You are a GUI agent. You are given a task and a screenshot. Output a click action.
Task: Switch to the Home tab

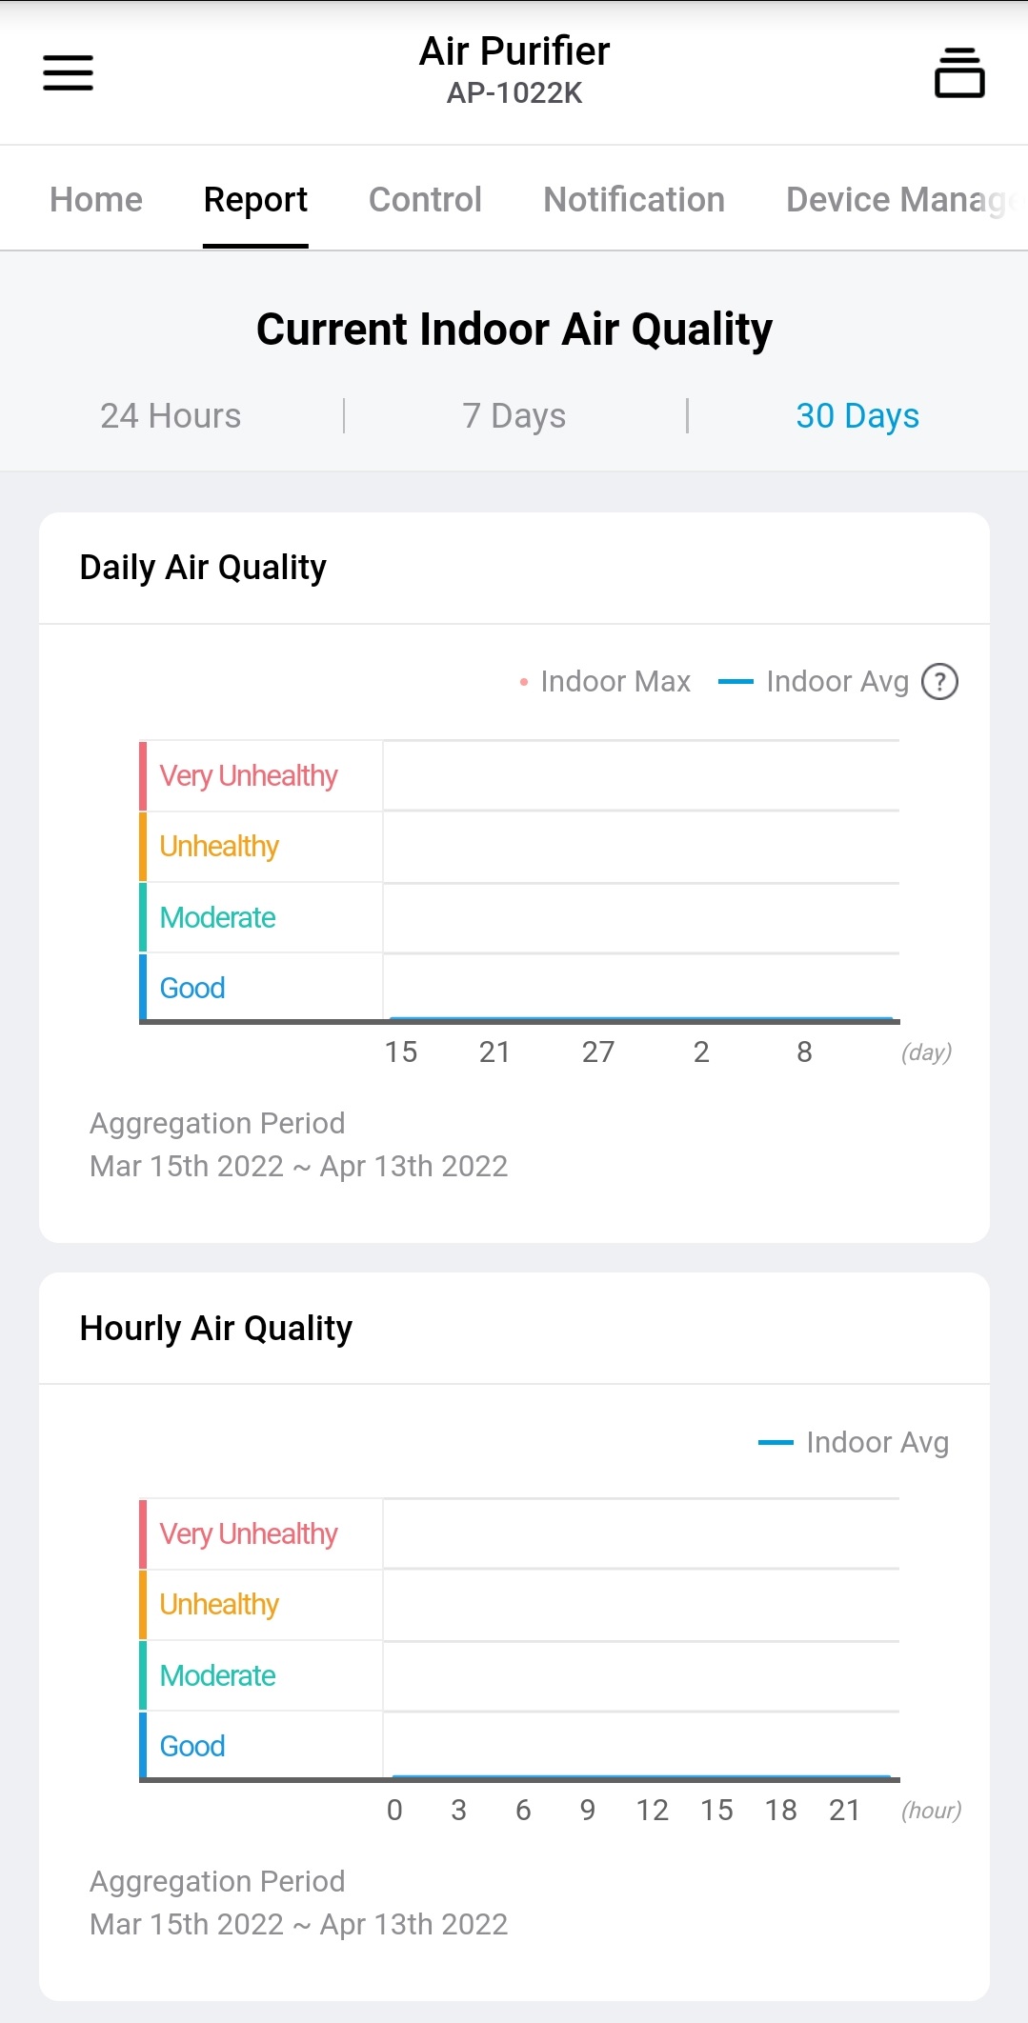click(96, 200)
